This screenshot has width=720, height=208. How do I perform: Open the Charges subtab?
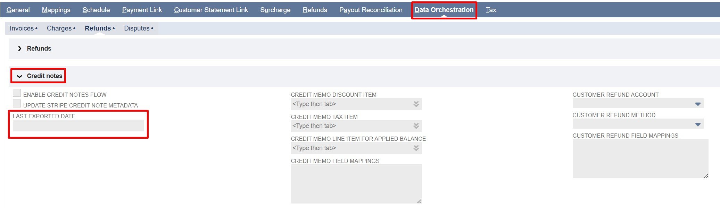click(x=59, y=28)
